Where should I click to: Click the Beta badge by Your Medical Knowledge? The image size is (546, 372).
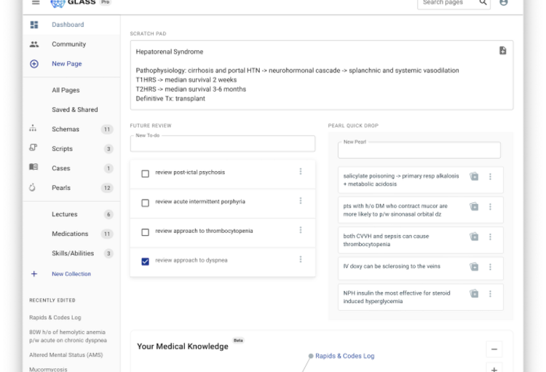[x=238, y=340]
